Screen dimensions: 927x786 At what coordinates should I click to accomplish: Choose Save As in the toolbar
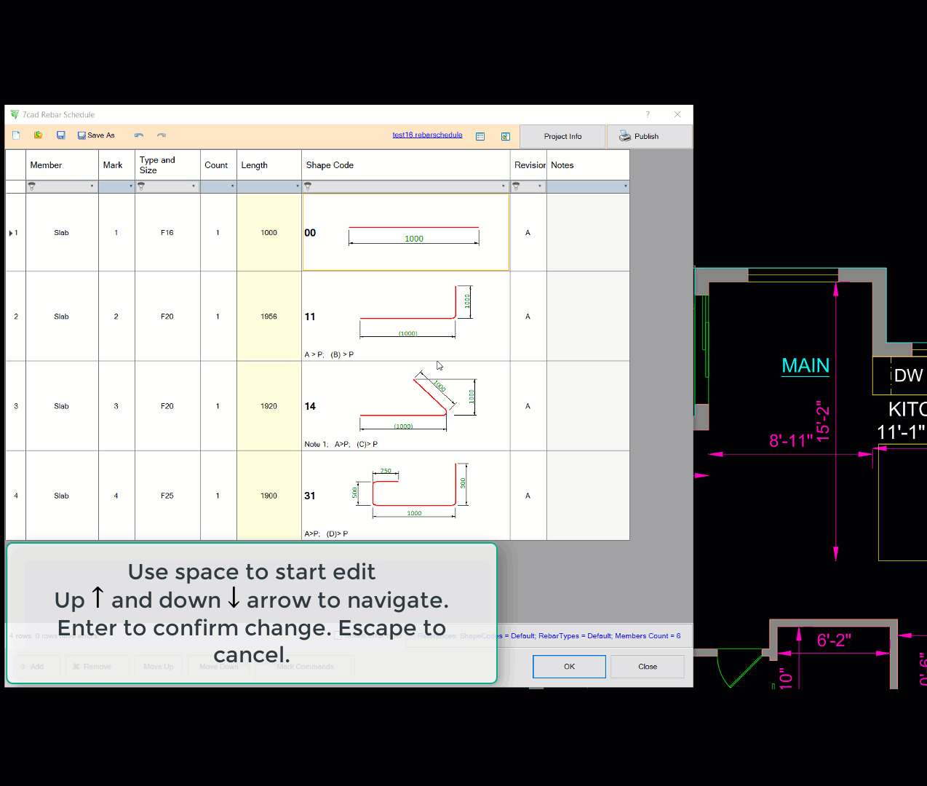(96, 135)
